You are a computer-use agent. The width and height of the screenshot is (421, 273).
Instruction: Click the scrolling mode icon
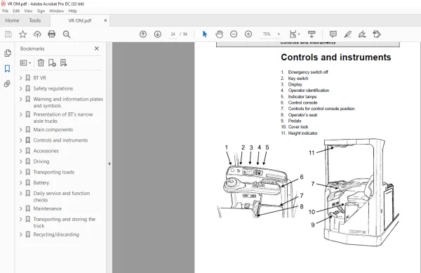312,34
